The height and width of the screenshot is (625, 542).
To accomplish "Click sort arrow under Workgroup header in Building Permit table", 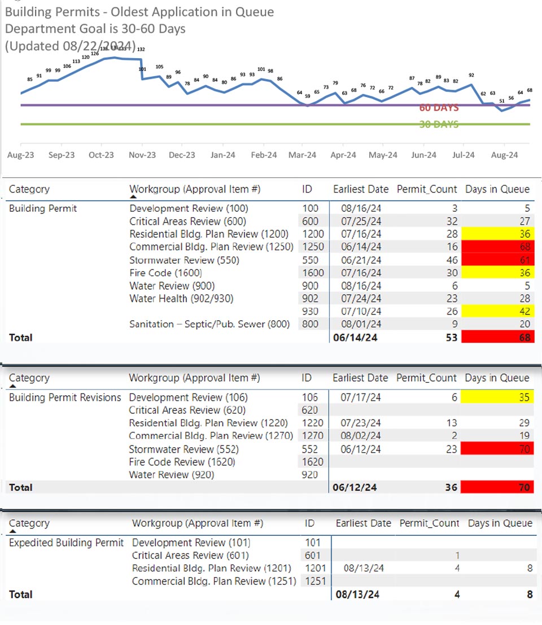I will pos(133,197).
